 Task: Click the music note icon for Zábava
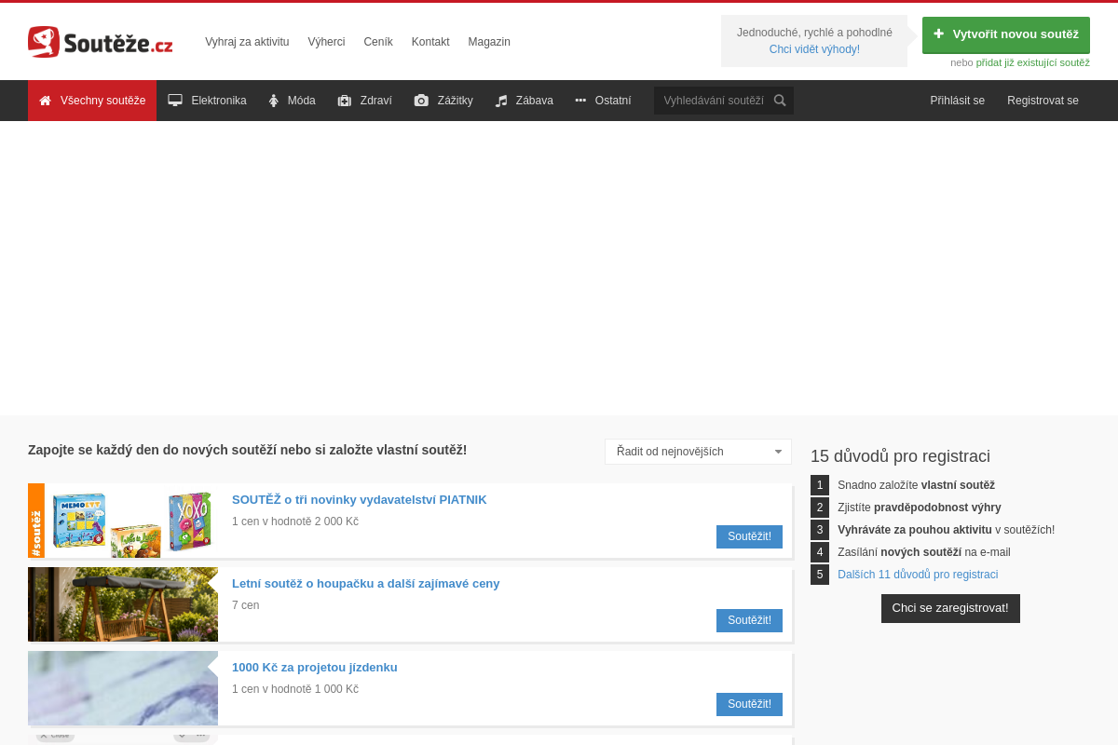tap(501, 101)
